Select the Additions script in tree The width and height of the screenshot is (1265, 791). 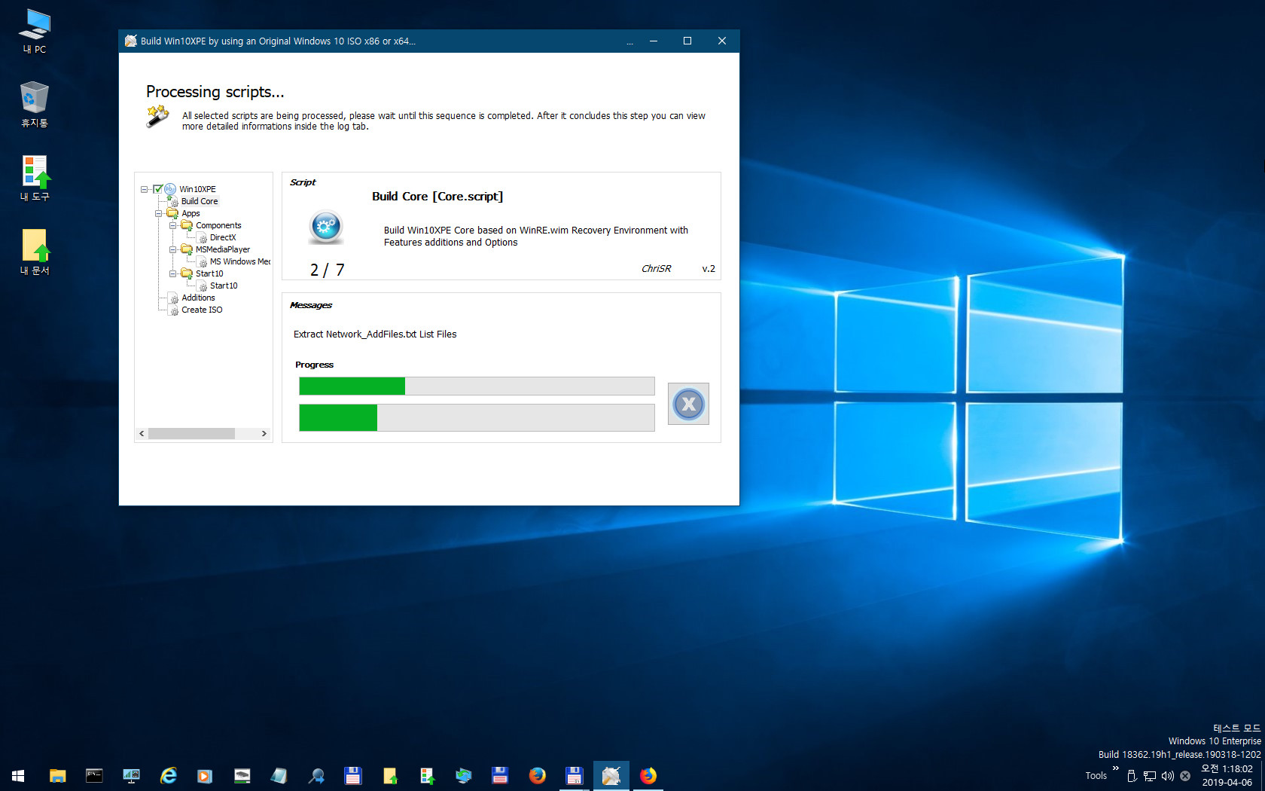[x=198, y=298]
